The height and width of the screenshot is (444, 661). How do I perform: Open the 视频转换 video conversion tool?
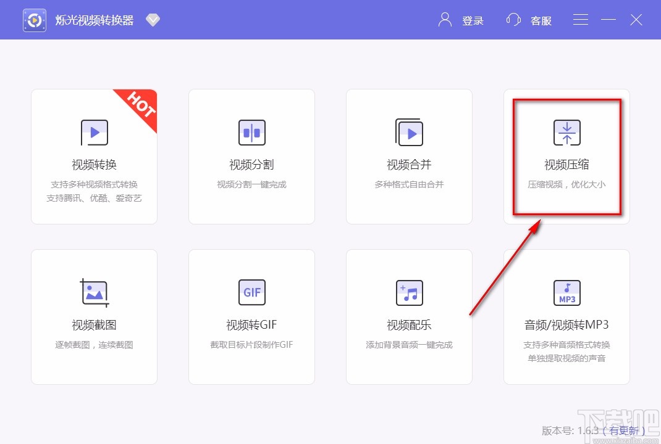point(94,156)
